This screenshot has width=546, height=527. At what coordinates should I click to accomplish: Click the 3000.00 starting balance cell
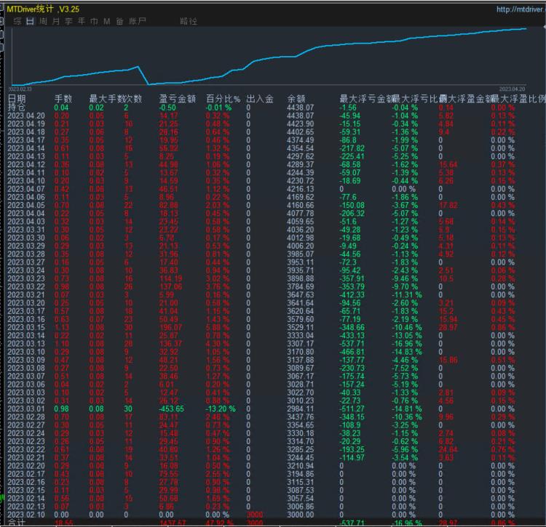pos(300,515)
